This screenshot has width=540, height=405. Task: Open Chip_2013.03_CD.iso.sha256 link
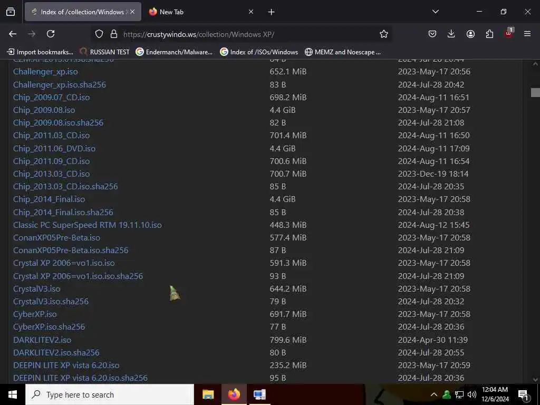pos(65,187)
